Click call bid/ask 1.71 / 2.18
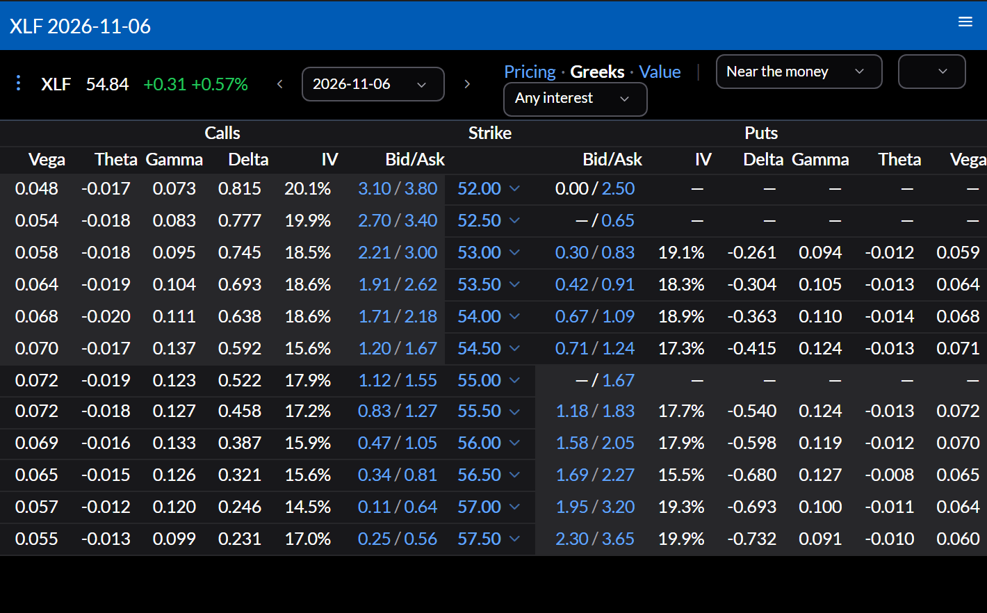Screen dimensions: 987x613 (x=398, y=316)
